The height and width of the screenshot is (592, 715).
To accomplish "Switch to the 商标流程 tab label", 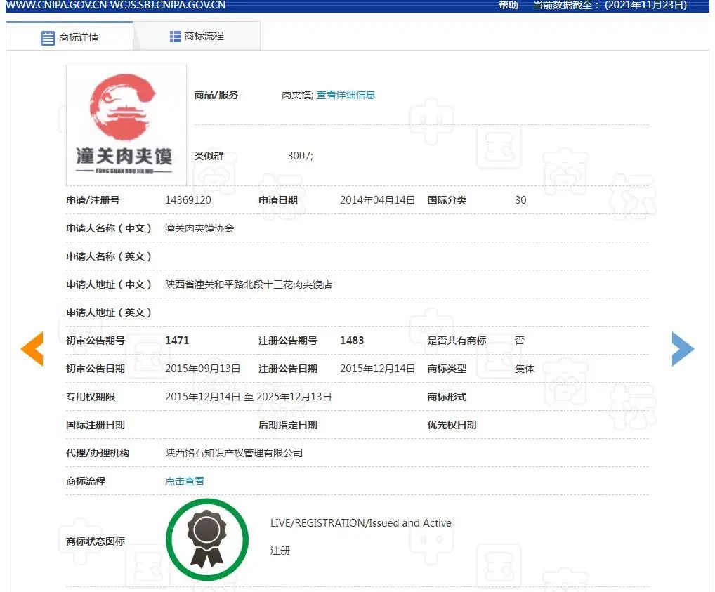I will (x=204, y=36).
